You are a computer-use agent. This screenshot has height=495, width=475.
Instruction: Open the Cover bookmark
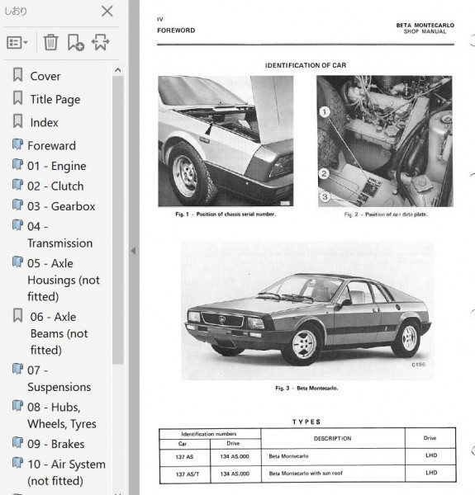(45, 76)
